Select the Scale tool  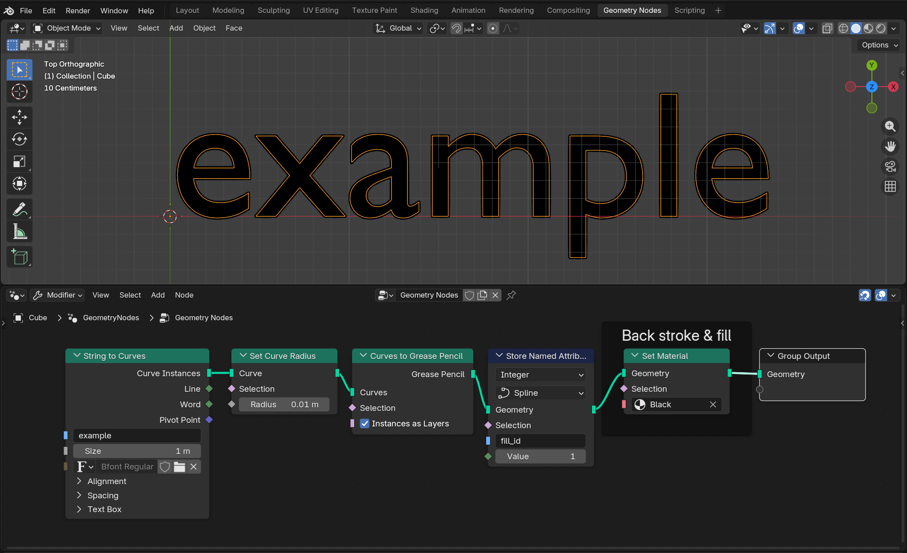pyautogui.click(x=19, y=162)
